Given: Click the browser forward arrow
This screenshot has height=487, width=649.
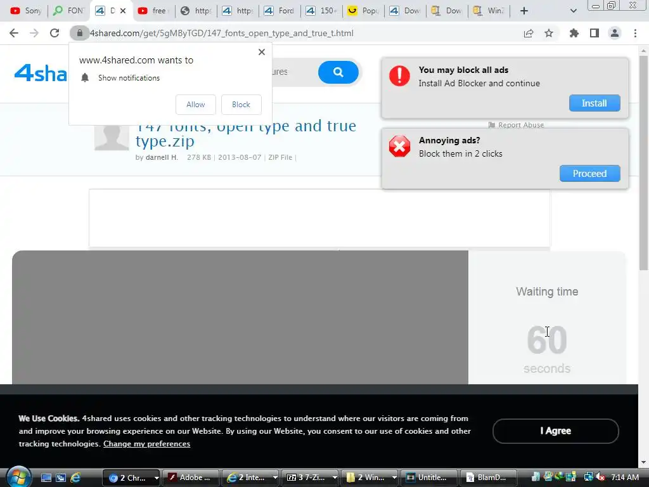Looking at the screenshot, I should (34, 33).
